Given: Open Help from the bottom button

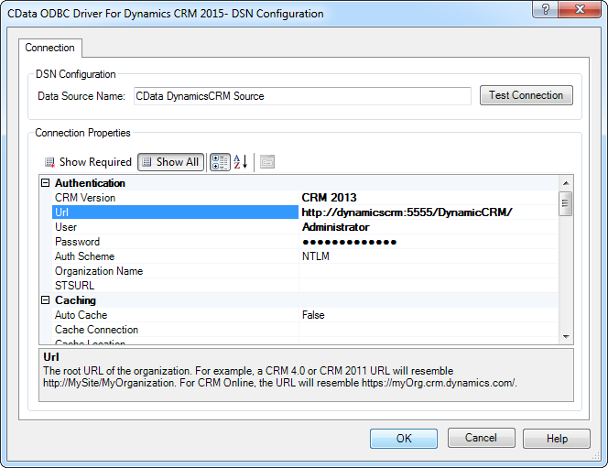Looking at the screenshot, I should click(558, 439).
